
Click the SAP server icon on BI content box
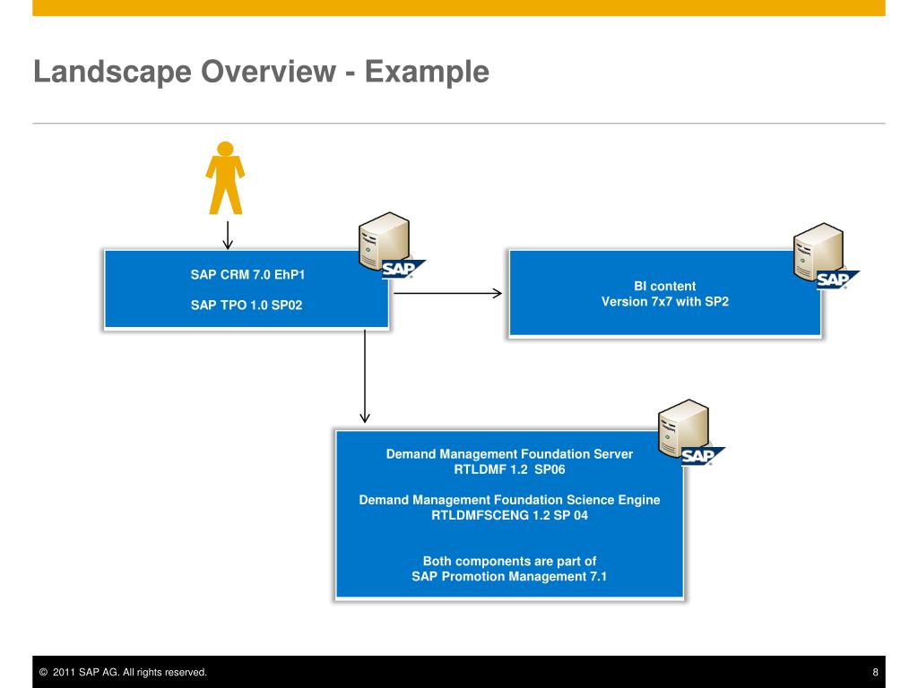tap(826, 256)
